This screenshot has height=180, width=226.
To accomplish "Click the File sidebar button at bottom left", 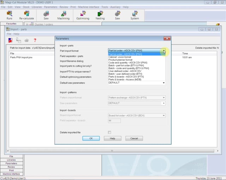I will coord(11,156).
